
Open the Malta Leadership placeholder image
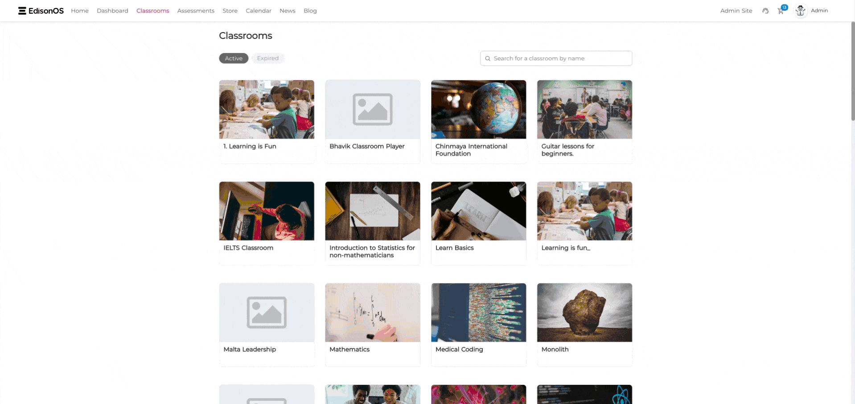point(267,313)
